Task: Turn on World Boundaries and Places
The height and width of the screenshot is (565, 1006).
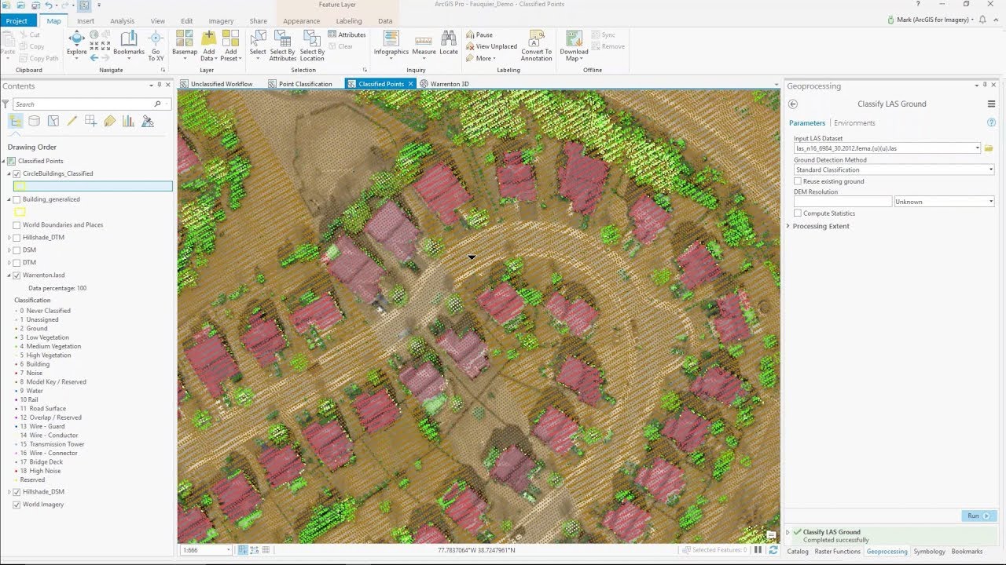Action: tap(17, 225)
